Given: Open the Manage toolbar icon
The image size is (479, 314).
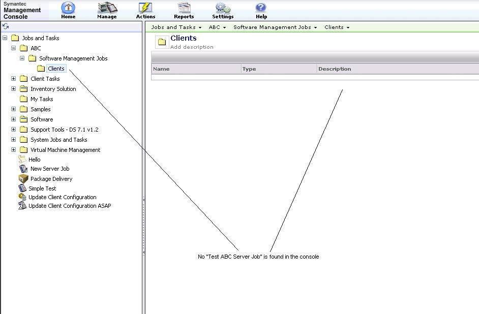Looking at the screenshot, I should tap(107, 8).
